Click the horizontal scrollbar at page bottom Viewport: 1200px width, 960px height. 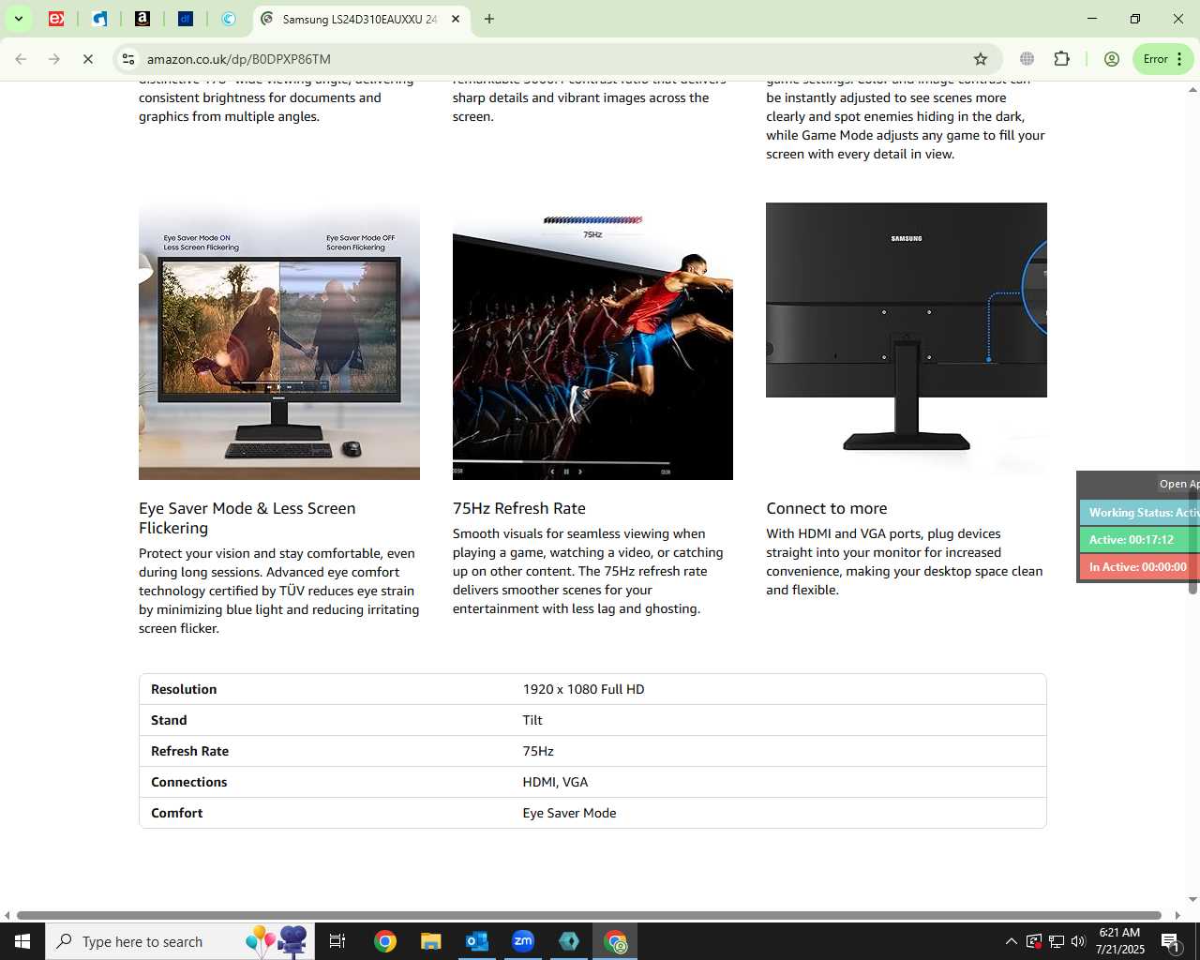pyautogui.click(x=589, y=915)
